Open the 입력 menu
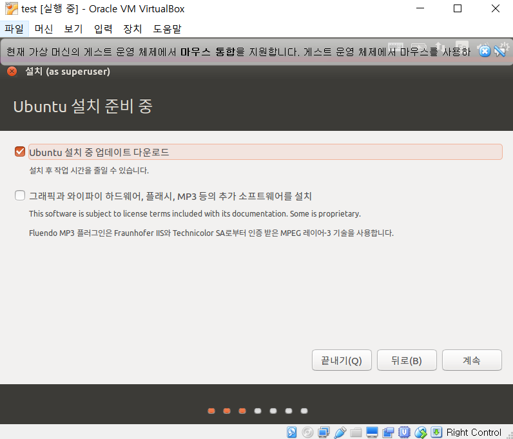Image resolution: width=513 pixels, height=439 pixels. click(103, 29)
